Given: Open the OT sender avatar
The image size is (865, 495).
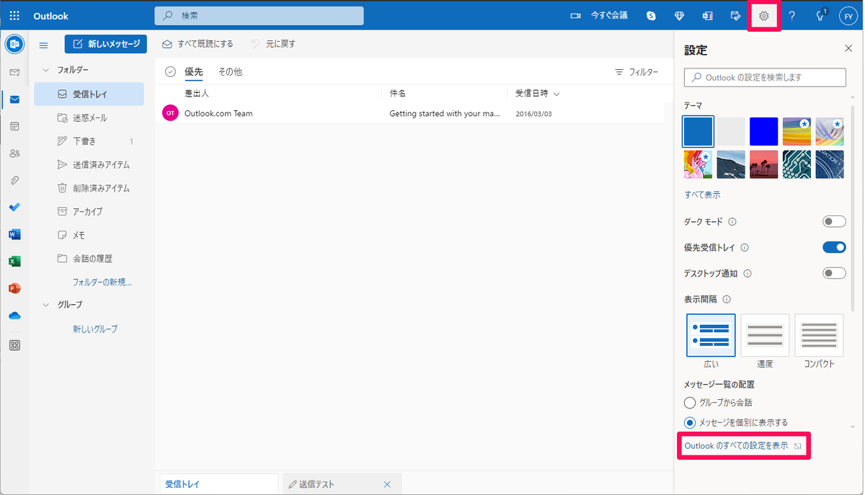Looking at the screenshot, I should click(x=170, y=113).
